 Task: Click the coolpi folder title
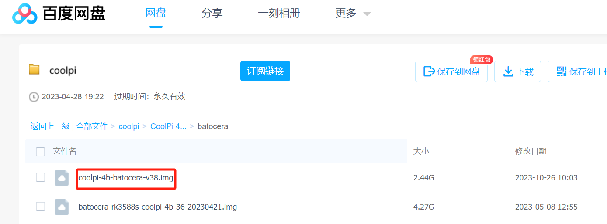click(63, 70)
